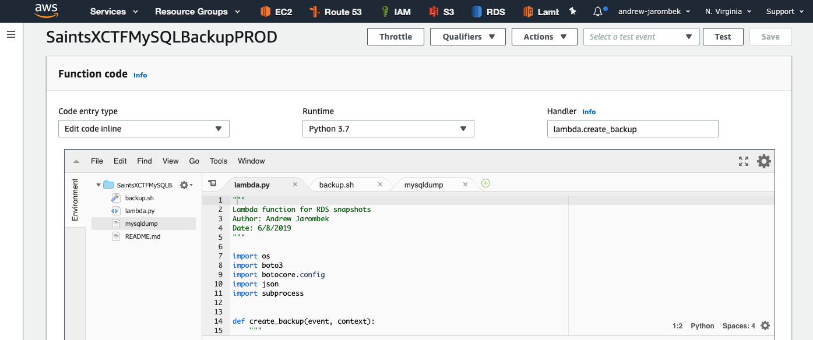
Task: Click the "import subprocess" code line
Action: (x=268, y=293)
